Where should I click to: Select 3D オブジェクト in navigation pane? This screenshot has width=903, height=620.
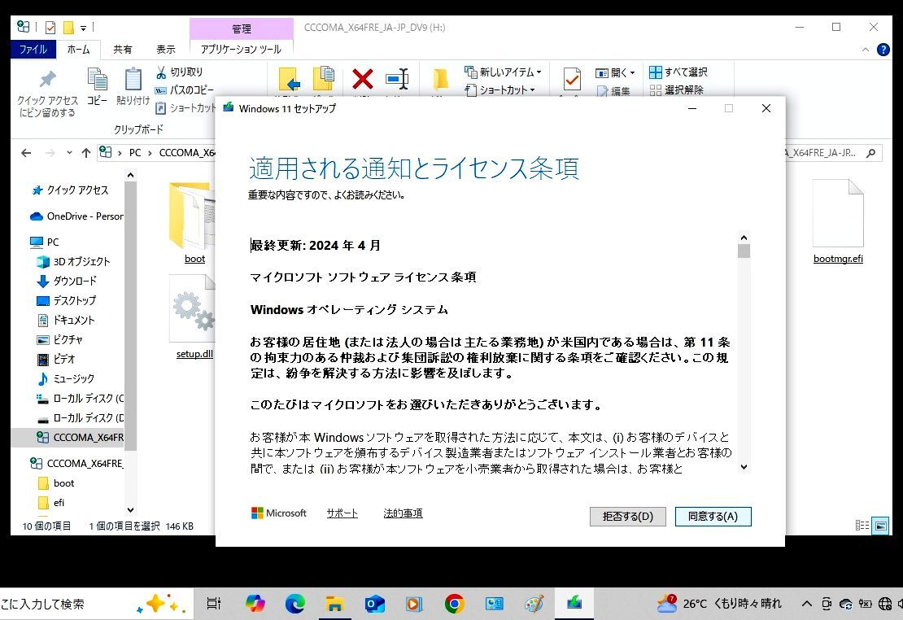[73, 262]
